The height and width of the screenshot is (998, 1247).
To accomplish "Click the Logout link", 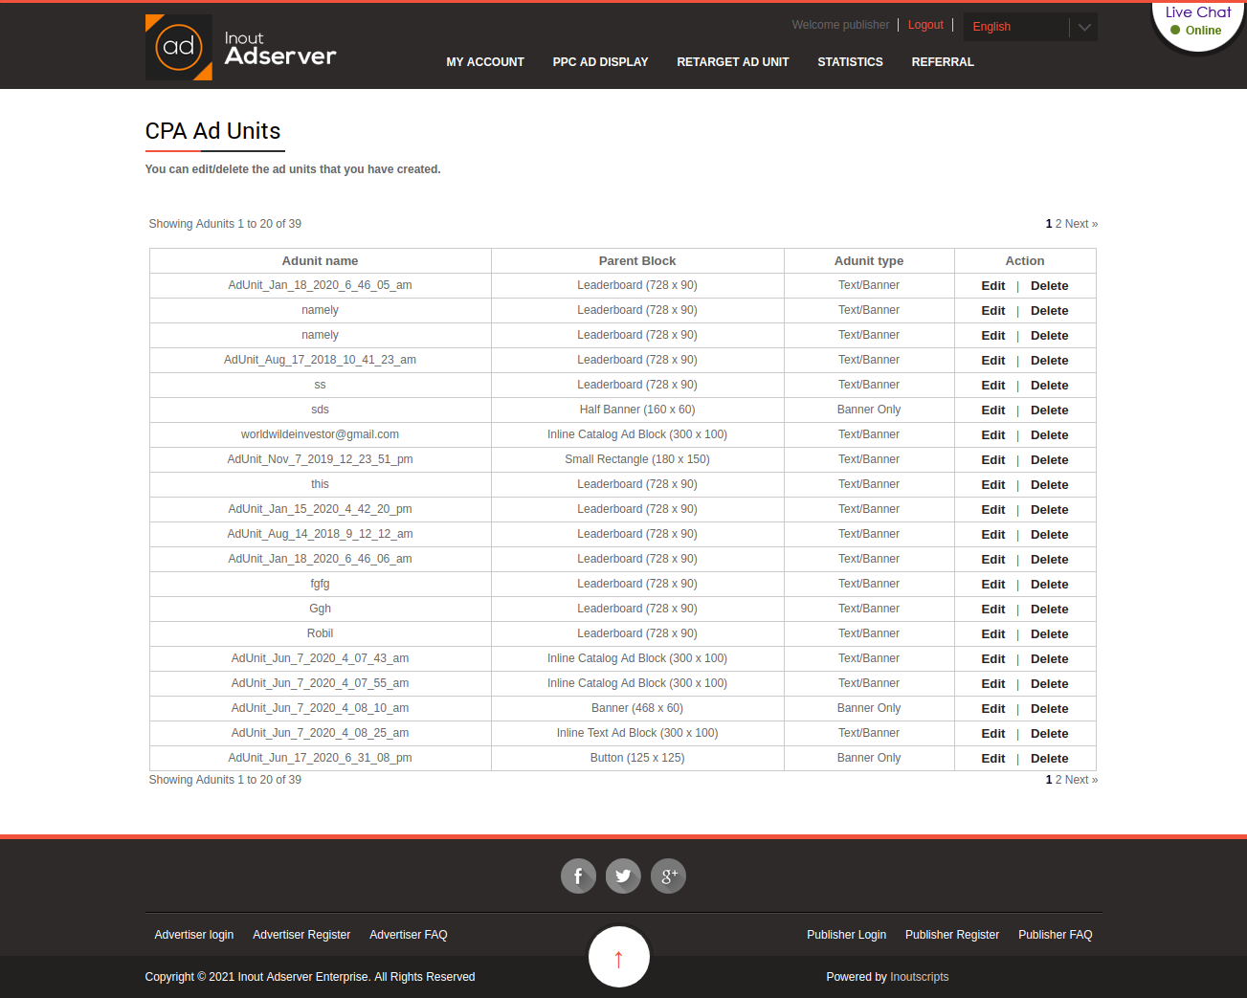I will click(x=925, y=25).
